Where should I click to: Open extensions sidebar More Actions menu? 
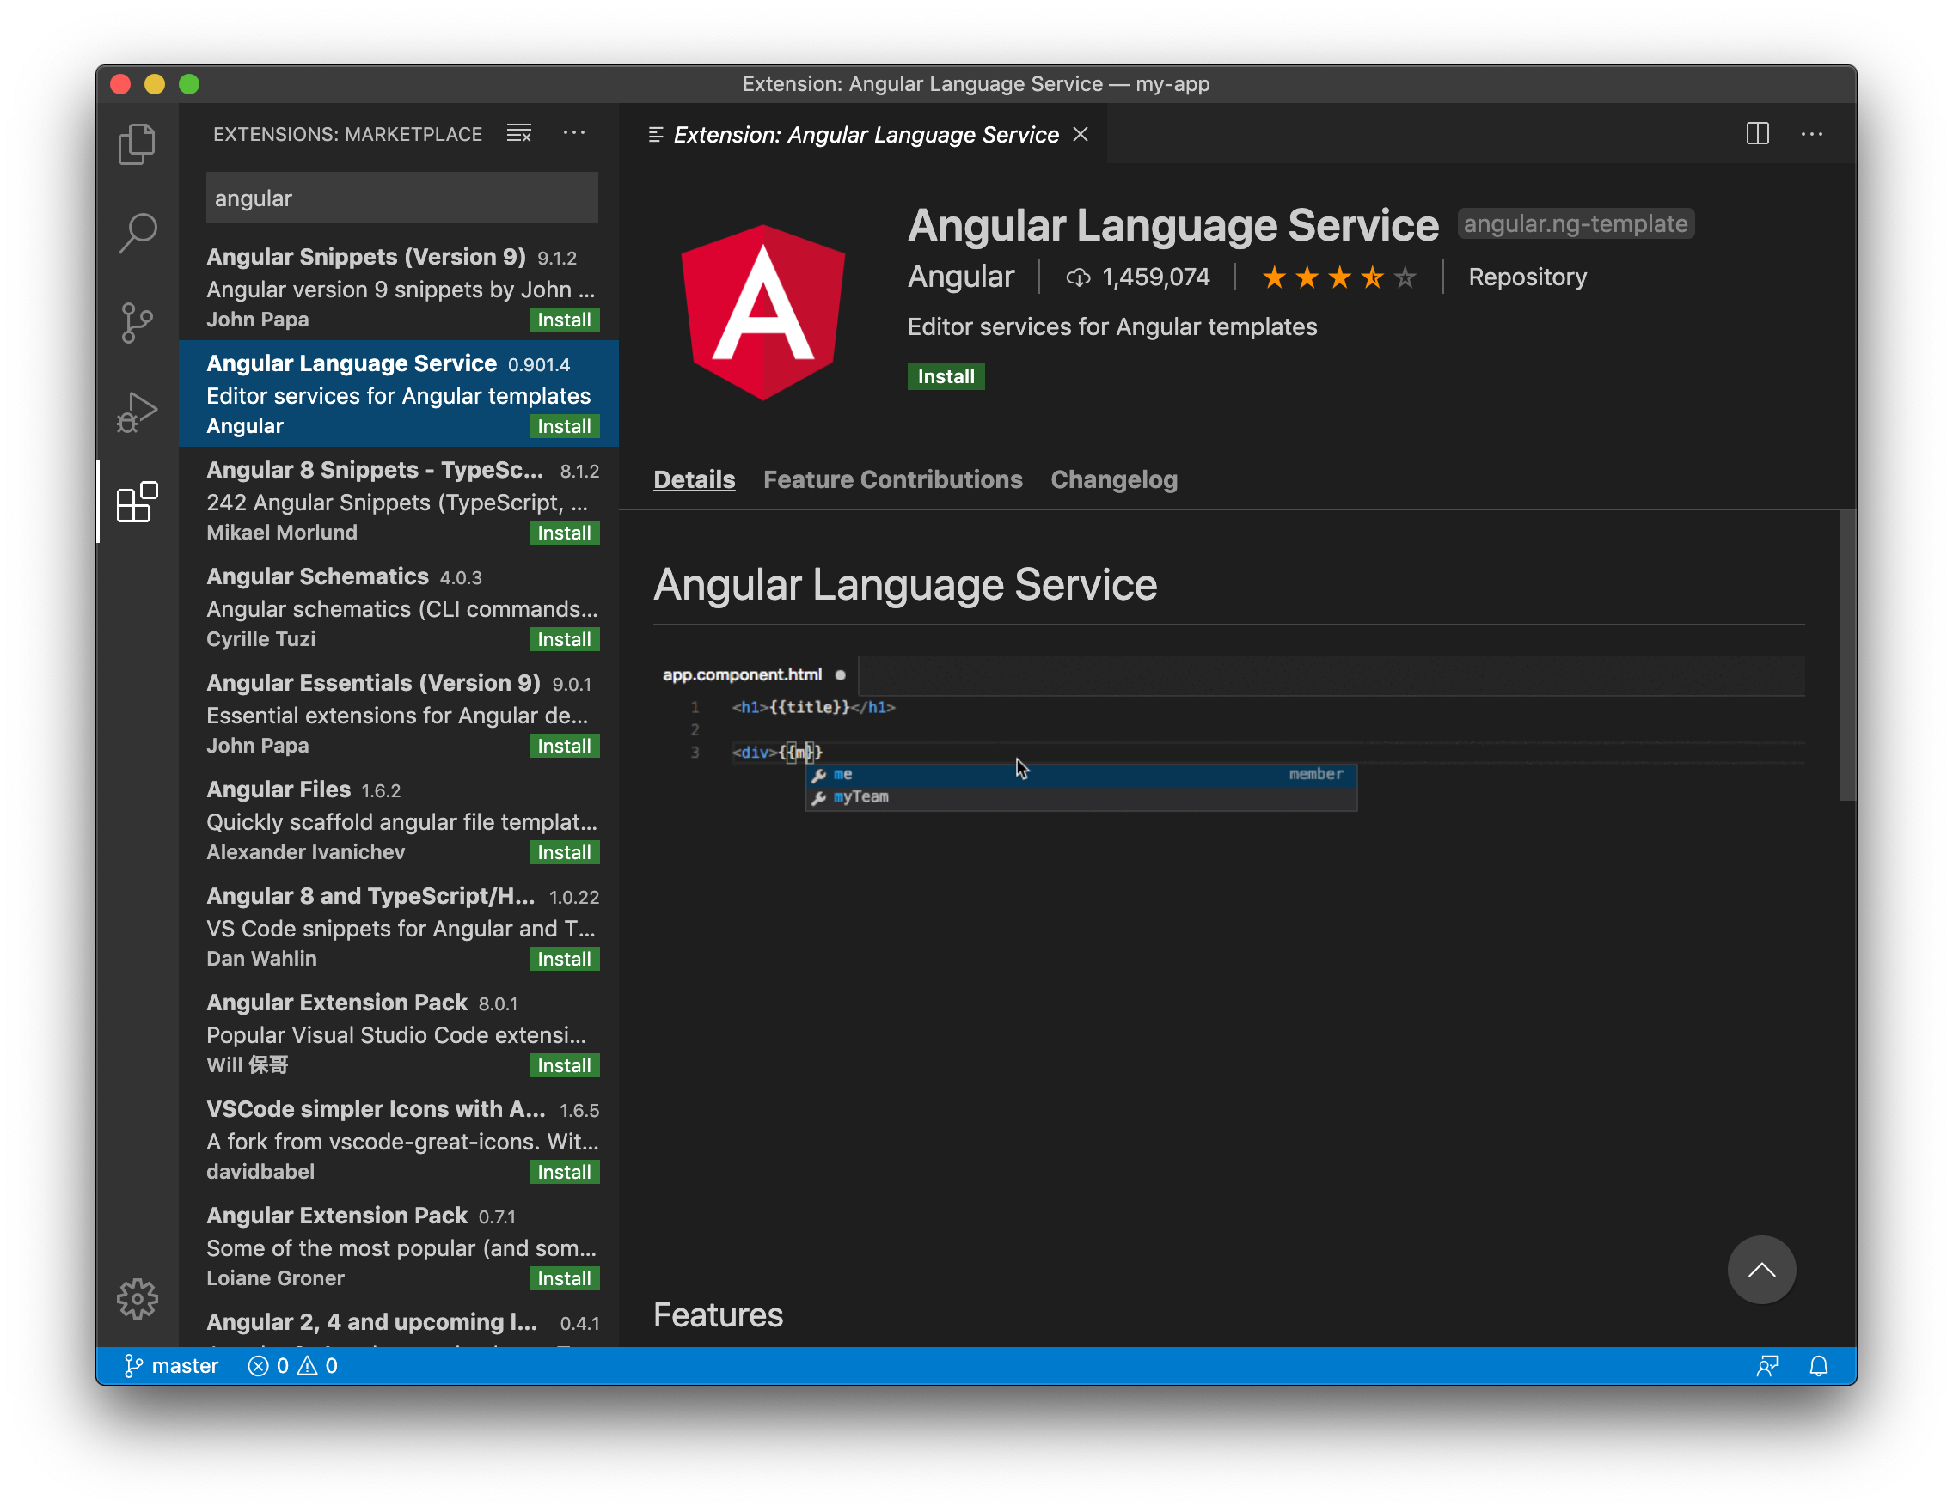click(x=574, y=133)
